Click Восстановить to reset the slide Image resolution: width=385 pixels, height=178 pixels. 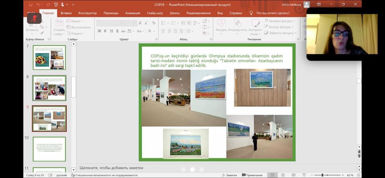79,27
